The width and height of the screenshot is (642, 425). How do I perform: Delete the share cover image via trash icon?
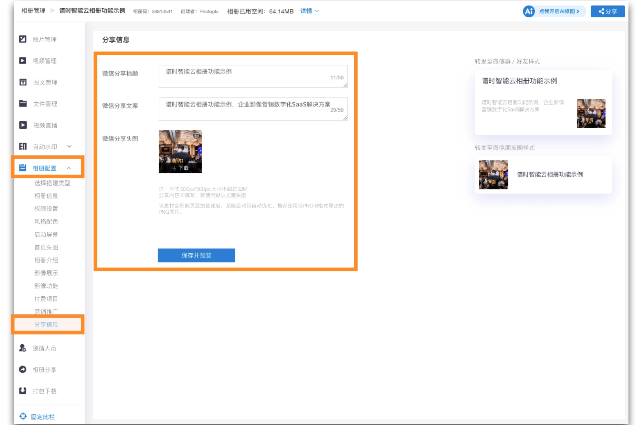[196, 135]
